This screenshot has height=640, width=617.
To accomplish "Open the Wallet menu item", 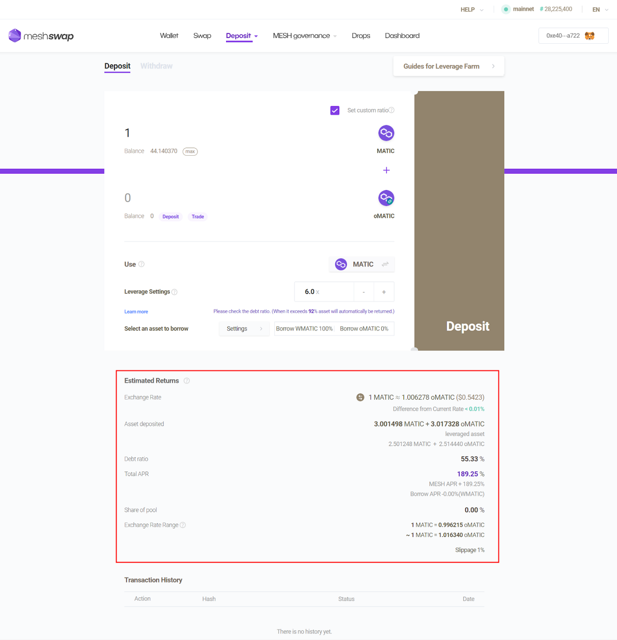I will point(169,36).
